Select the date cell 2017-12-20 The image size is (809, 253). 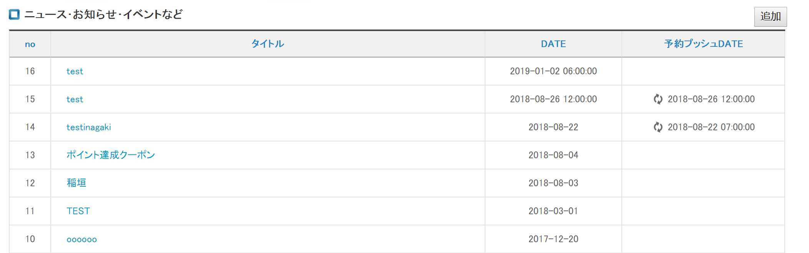tap(553, 239)
